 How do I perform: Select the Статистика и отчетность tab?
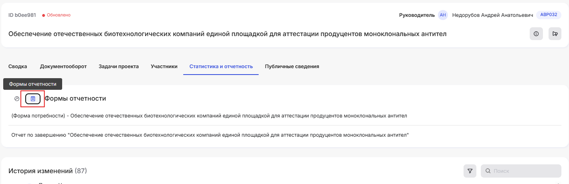(221, 67)
